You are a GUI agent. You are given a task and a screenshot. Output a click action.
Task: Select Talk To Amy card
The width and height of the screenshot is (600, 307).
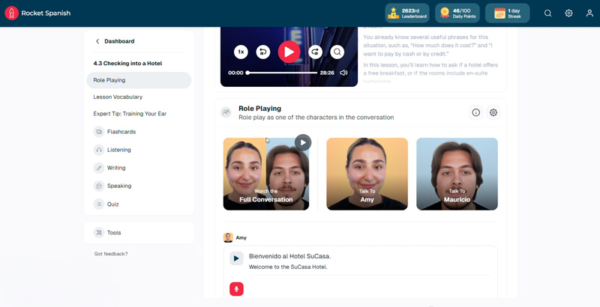pyautogui.click(x=367, y=174)
